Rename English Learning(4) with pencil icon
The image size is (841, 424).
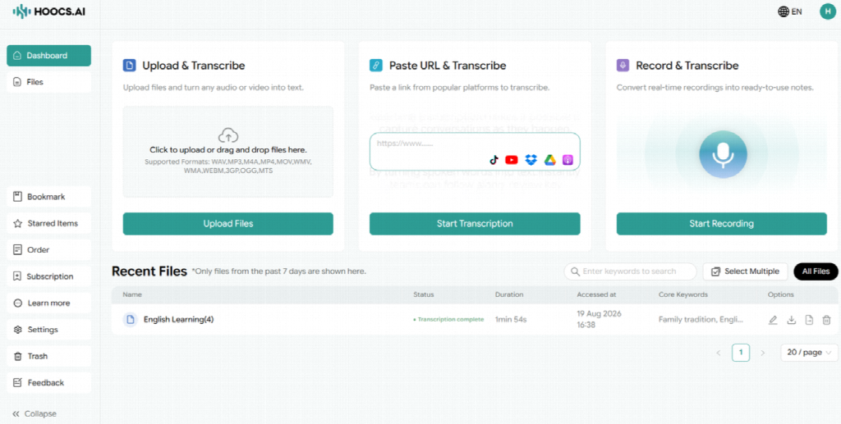point(773,320)
